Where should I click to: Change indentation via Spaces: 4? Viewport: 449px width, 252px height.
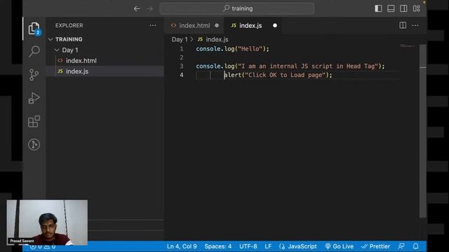click(218, 246)
